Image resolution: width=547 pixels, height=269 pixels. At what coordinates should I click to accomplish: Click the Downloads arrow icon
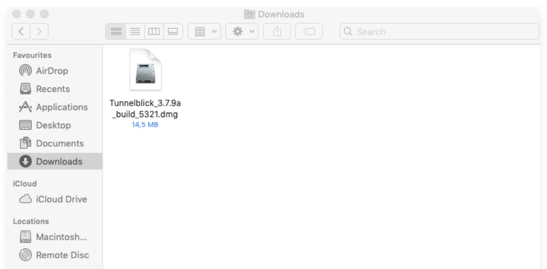[x=26, y=161]
